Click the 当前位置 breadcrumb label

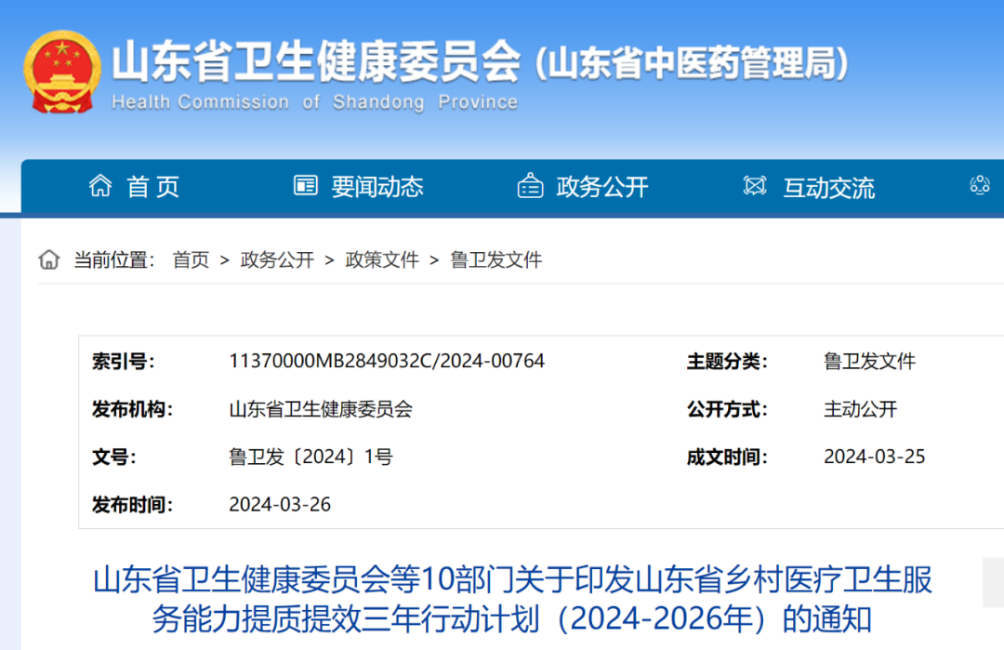coord(114,260)
